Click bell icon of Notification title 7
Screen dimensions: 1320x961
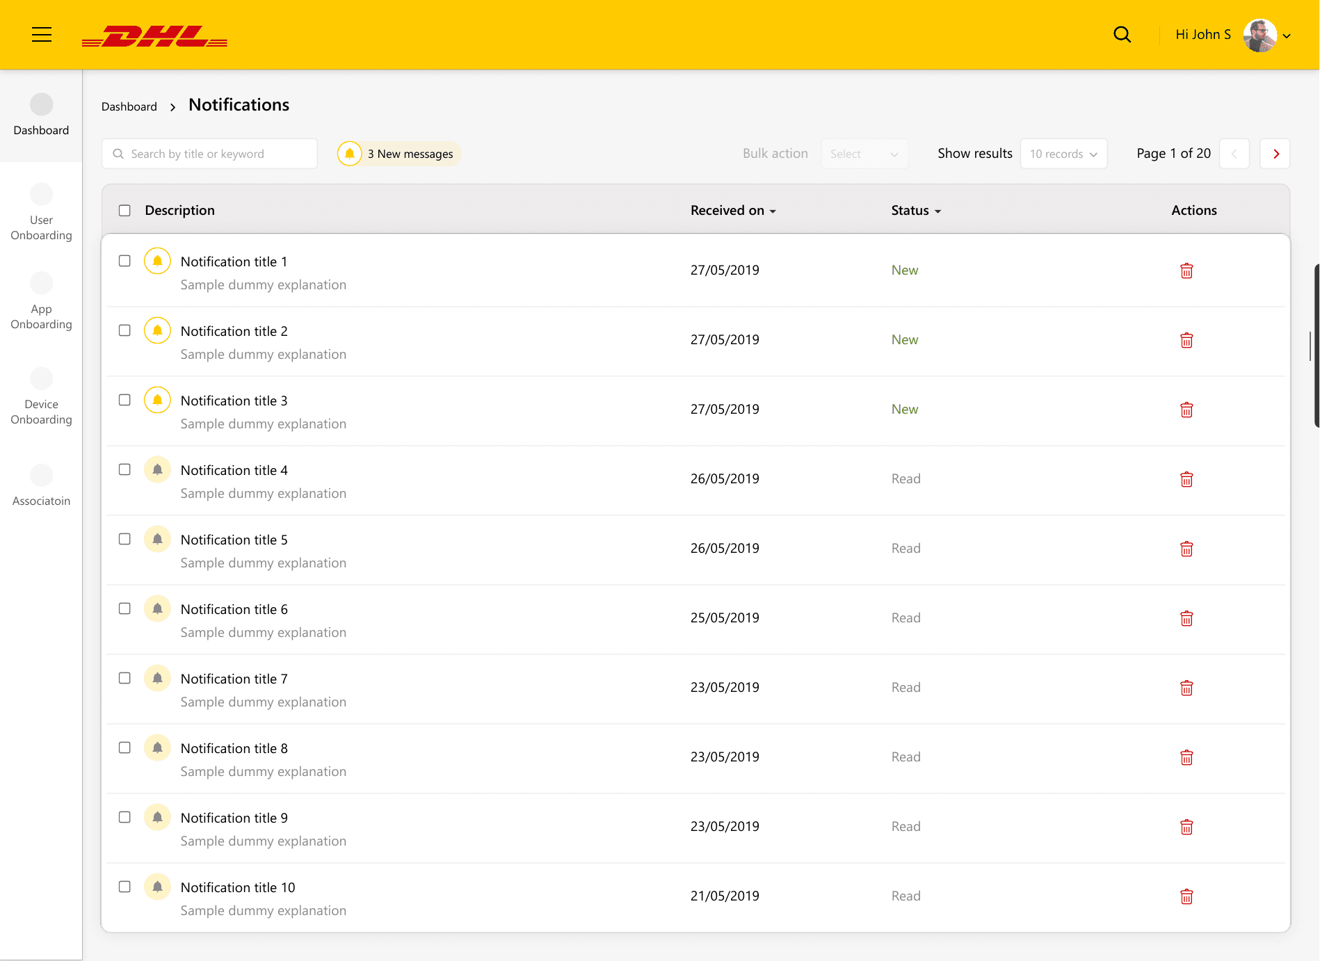click(157, 678)
